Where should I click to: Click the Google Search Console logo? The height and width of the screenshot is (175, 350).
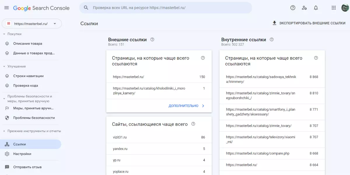[x=41, y=8]
